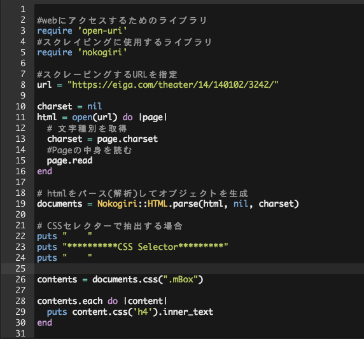Click the 'open-uri' string on line 3
This screenshot has width=364, height=339.
[x=102, y=31]
